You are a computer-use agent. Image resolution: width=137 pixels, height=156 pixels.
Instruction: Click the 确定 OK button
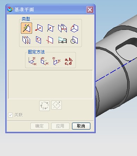pyautogui.click(x=40, y=126)
